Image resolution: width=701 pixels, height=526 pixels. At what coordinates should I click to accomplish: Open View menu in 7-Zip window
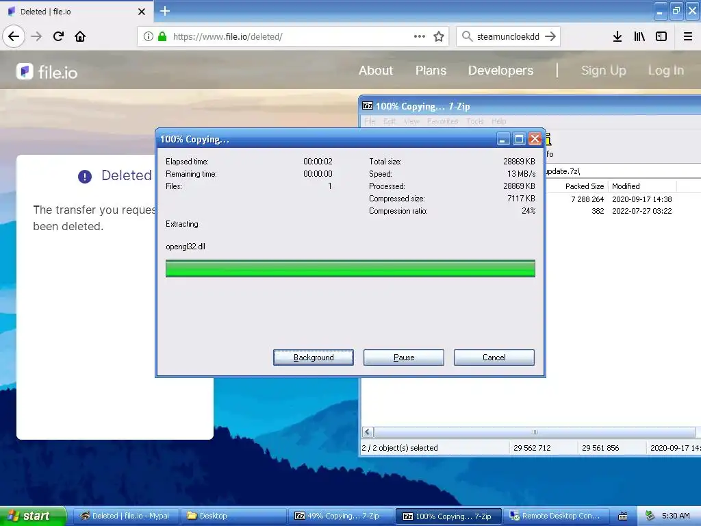coord(411,121)
